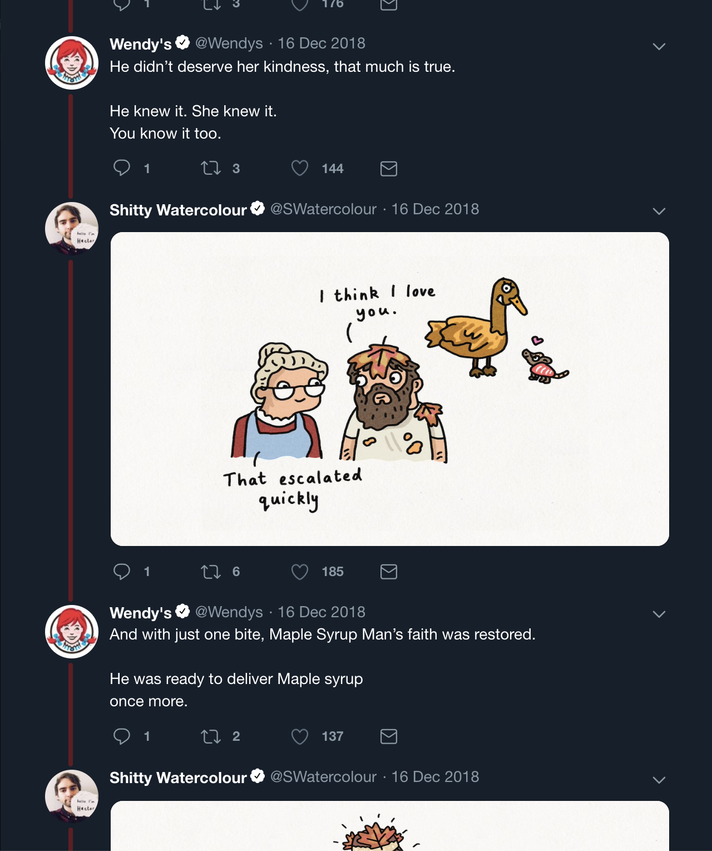Open the duck and armadillo watercolour image

[389, 388]
